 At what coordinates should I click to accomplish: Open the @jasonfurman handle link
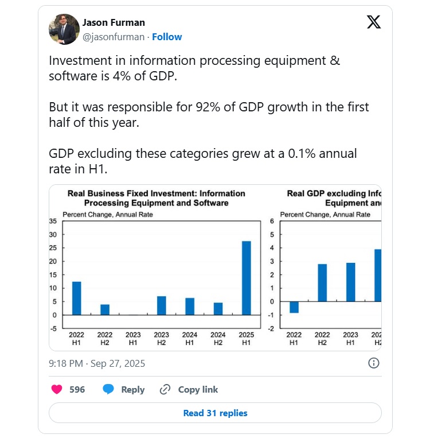click(114, 37)
